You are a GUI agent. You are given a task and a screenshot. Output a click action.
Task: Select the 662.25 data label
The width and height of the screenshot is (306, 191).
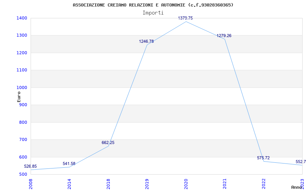click(x=108, y=142)
